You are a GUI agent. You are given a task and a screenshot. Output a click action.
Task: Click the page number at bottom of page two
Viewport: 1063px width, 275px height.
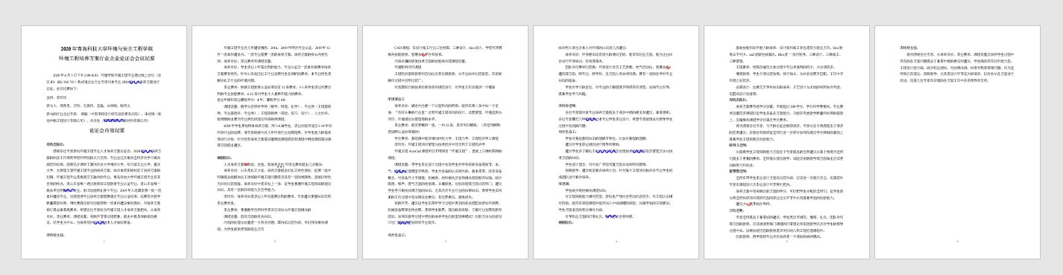click(x=274, y=242)
